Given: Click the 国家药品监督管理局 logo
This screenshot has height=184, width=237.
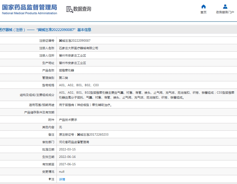Looking at the screenshot, I should coord(29,9).
